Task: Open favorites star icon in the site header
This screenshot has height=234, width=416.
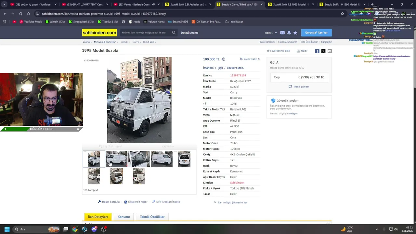Action: [295, 33]
